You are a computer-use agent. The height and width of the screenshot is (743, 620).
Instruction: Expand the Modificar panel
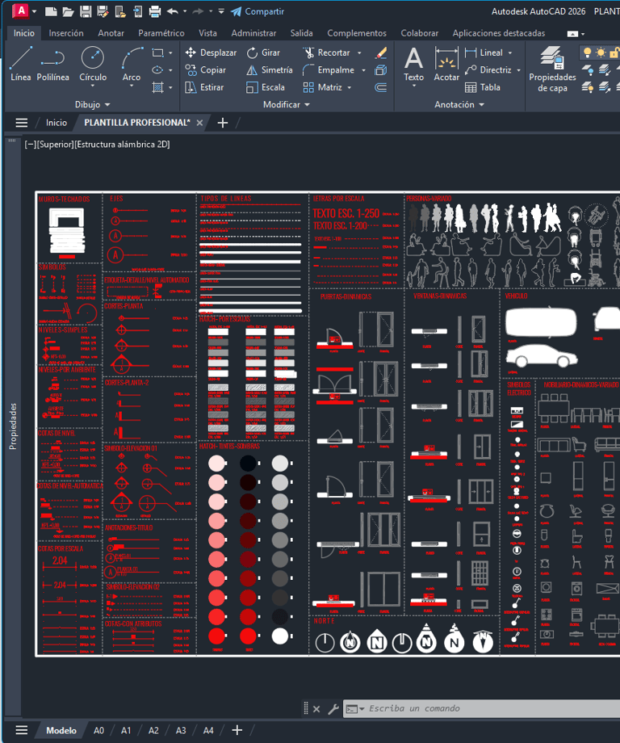click(x=287, y=104)
